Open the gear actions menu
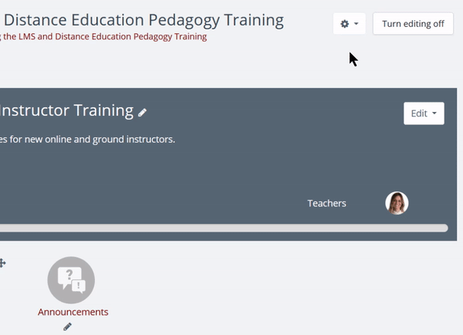Image resolution: width=463 pixels, height=335 pixels. click(x=346, y=24)
